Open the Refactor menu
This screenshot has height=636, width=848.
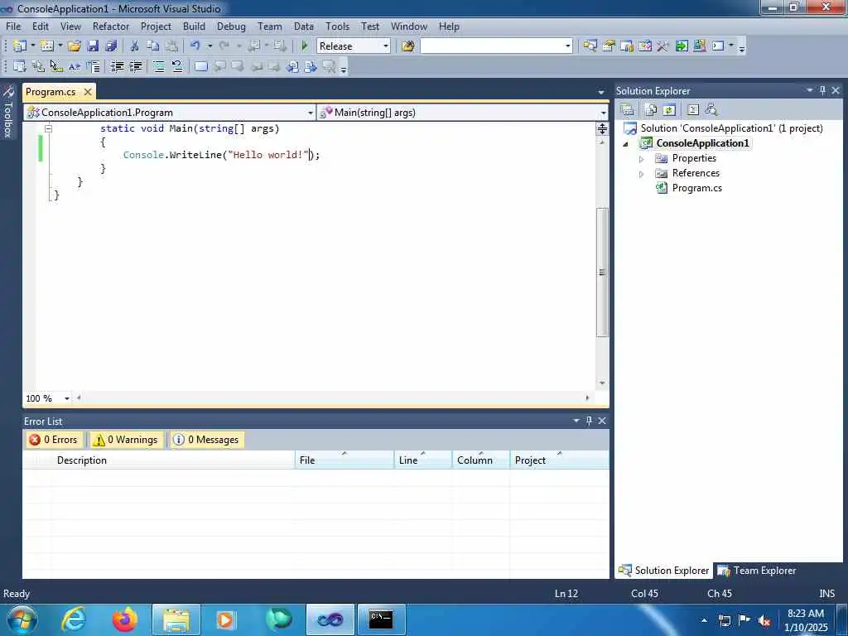click(111, 26)
